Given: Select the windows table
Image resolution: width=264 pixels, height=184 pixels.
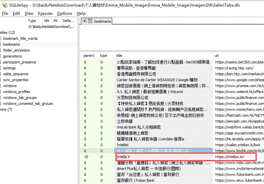Looking at the screenshot, I should coord(10,86).
